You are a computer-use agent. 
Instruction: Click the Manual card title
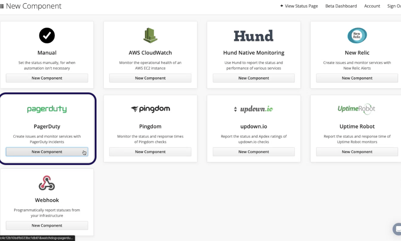[47, 53]
